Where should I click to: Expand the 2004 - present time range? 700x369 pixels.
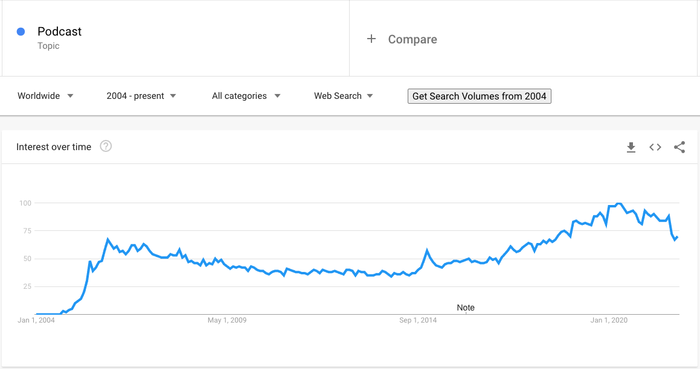click(x=141, y=96)
